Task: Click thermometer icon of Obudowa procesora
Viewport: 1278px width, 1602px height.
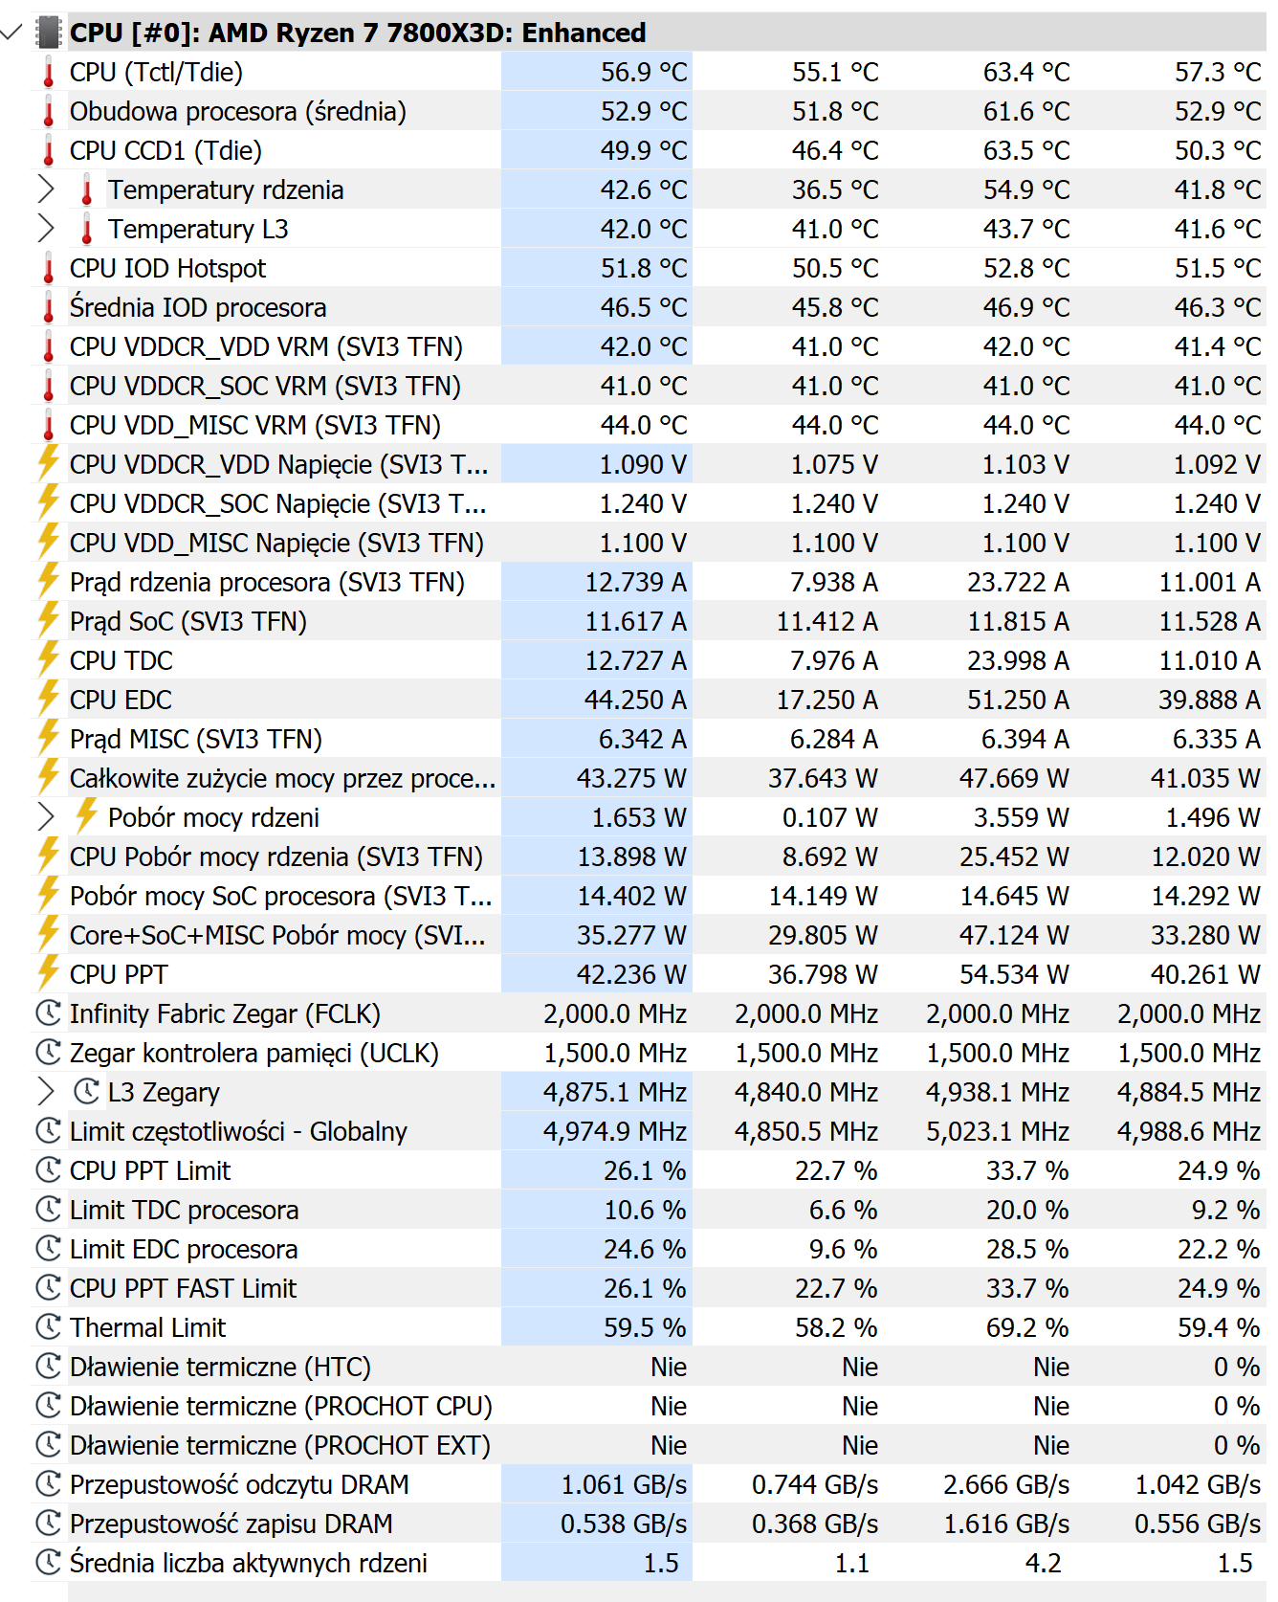Action: pos(49,111)
